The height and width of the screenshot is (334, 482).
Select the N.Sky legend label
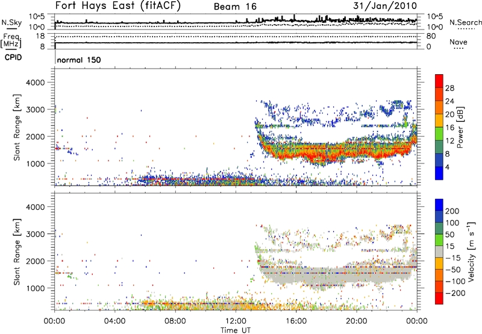point(11,22)
